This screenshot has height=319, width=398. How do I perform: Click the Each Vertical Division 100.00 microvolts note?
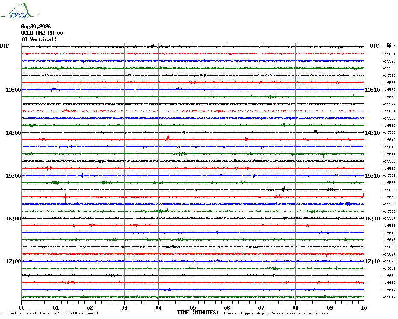(x=55, y=313)
